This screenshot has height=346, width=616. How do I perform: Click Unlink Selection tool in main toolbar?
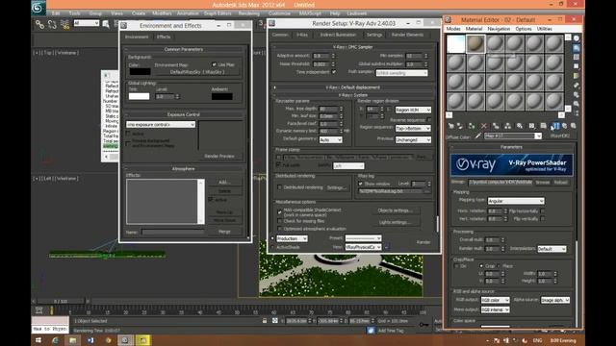tap(52, 25)
